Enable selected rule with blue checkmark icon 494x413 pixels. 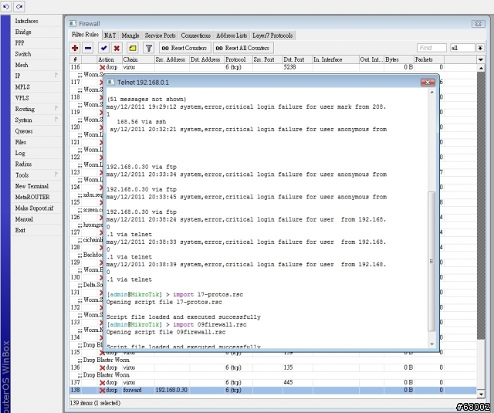(103, 48)
